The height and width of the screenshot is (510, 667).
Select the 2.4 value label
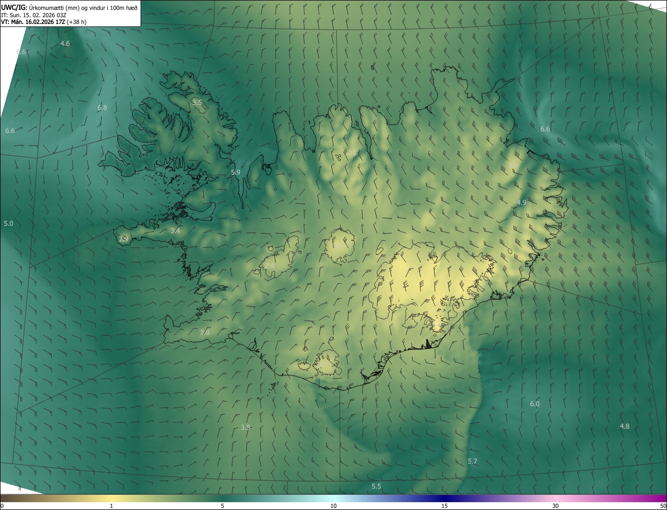click(x=269, y=266)
